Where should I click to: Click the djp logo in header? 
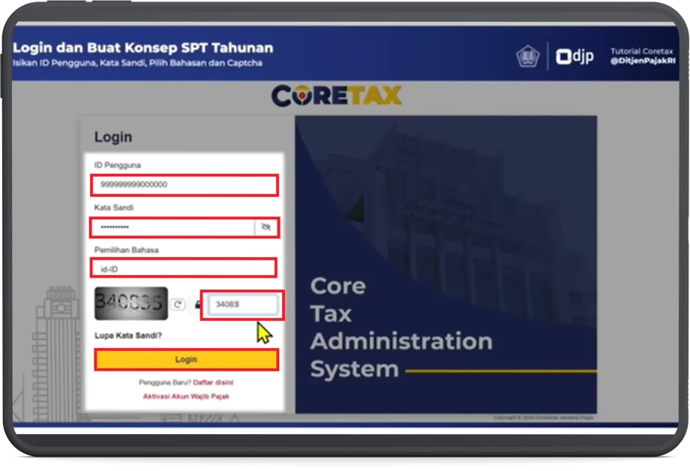pyautogui.click(x=574, y=56)
